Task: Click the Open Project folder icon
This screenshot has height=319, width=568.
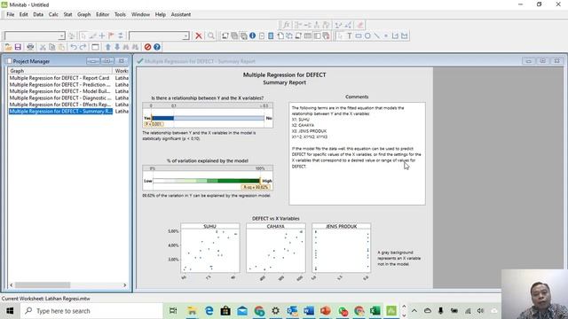Action: click(x=8, y=47)
